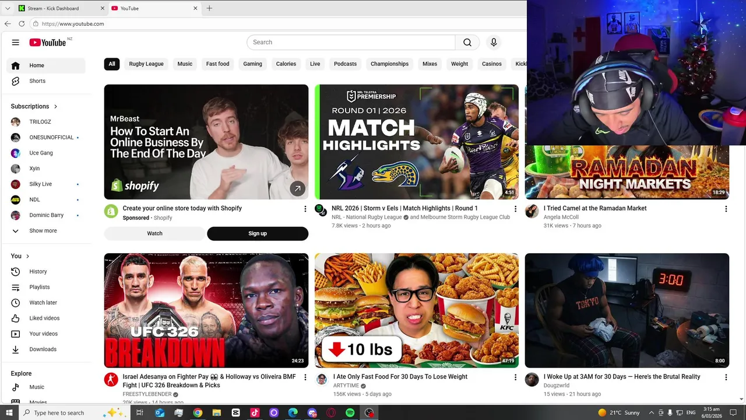Image resolution: width=746 pixels, height=420 pixels.
Task: Open Liked videos in the sidebar
Action: tap(46, 318)
